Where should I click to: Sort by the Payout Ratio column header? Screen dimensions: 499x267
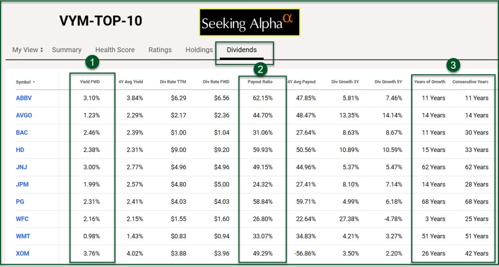click(x=262, y=82)
